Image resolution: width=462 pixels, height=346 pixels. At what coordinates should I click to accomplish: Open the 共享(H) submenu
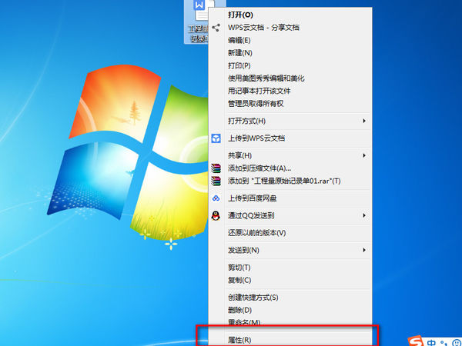(290, 155)
